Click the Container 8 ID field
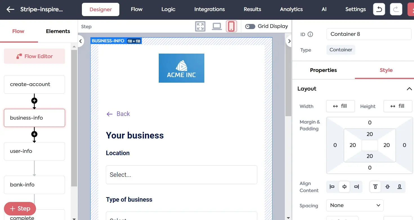 [369, 34]
